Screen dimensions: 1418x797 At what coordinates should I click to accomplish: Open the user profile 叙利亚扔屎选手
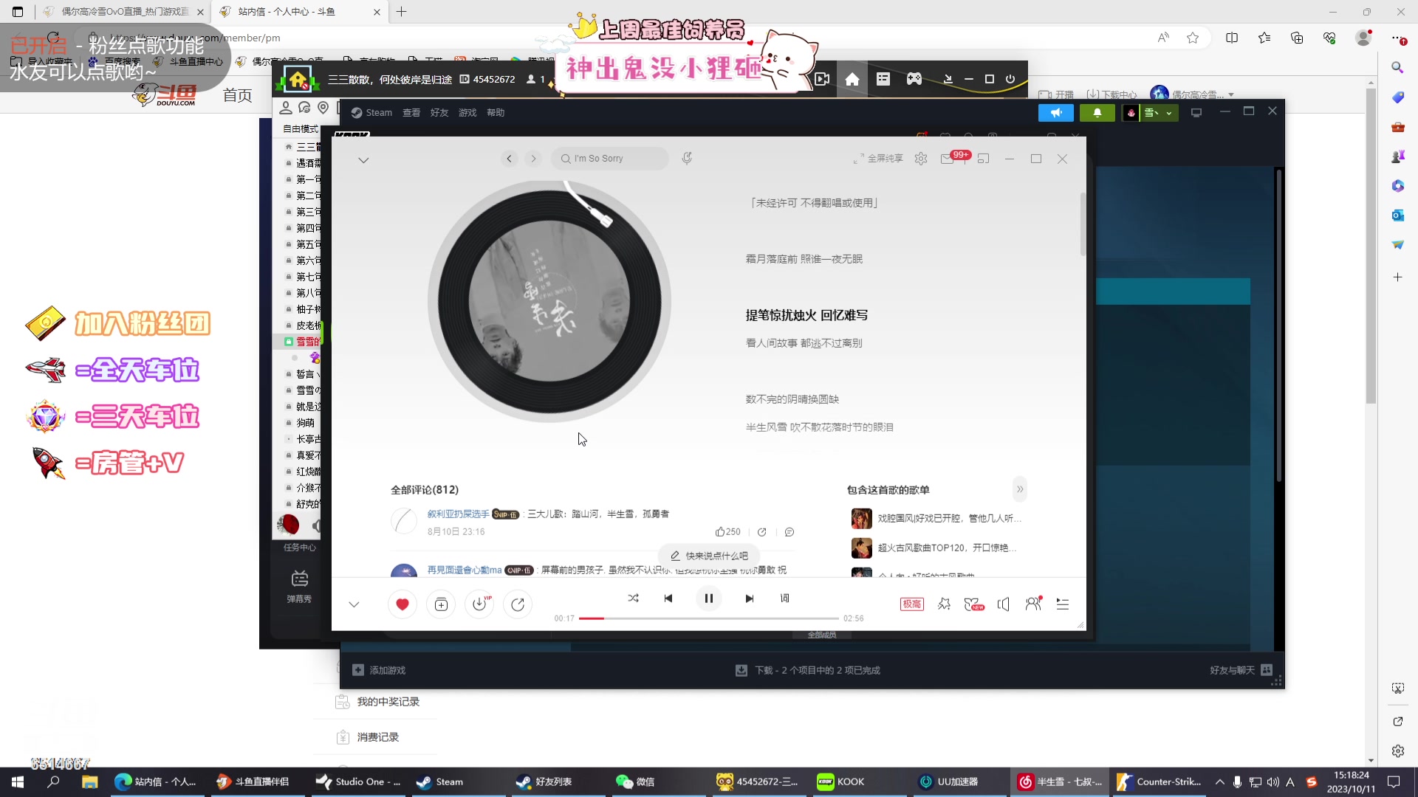458,514
